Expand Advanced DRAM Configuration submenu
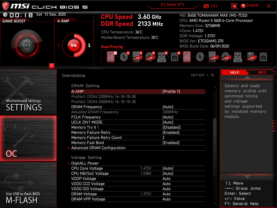The image size is (277, 208). click(x=98, y=148)
